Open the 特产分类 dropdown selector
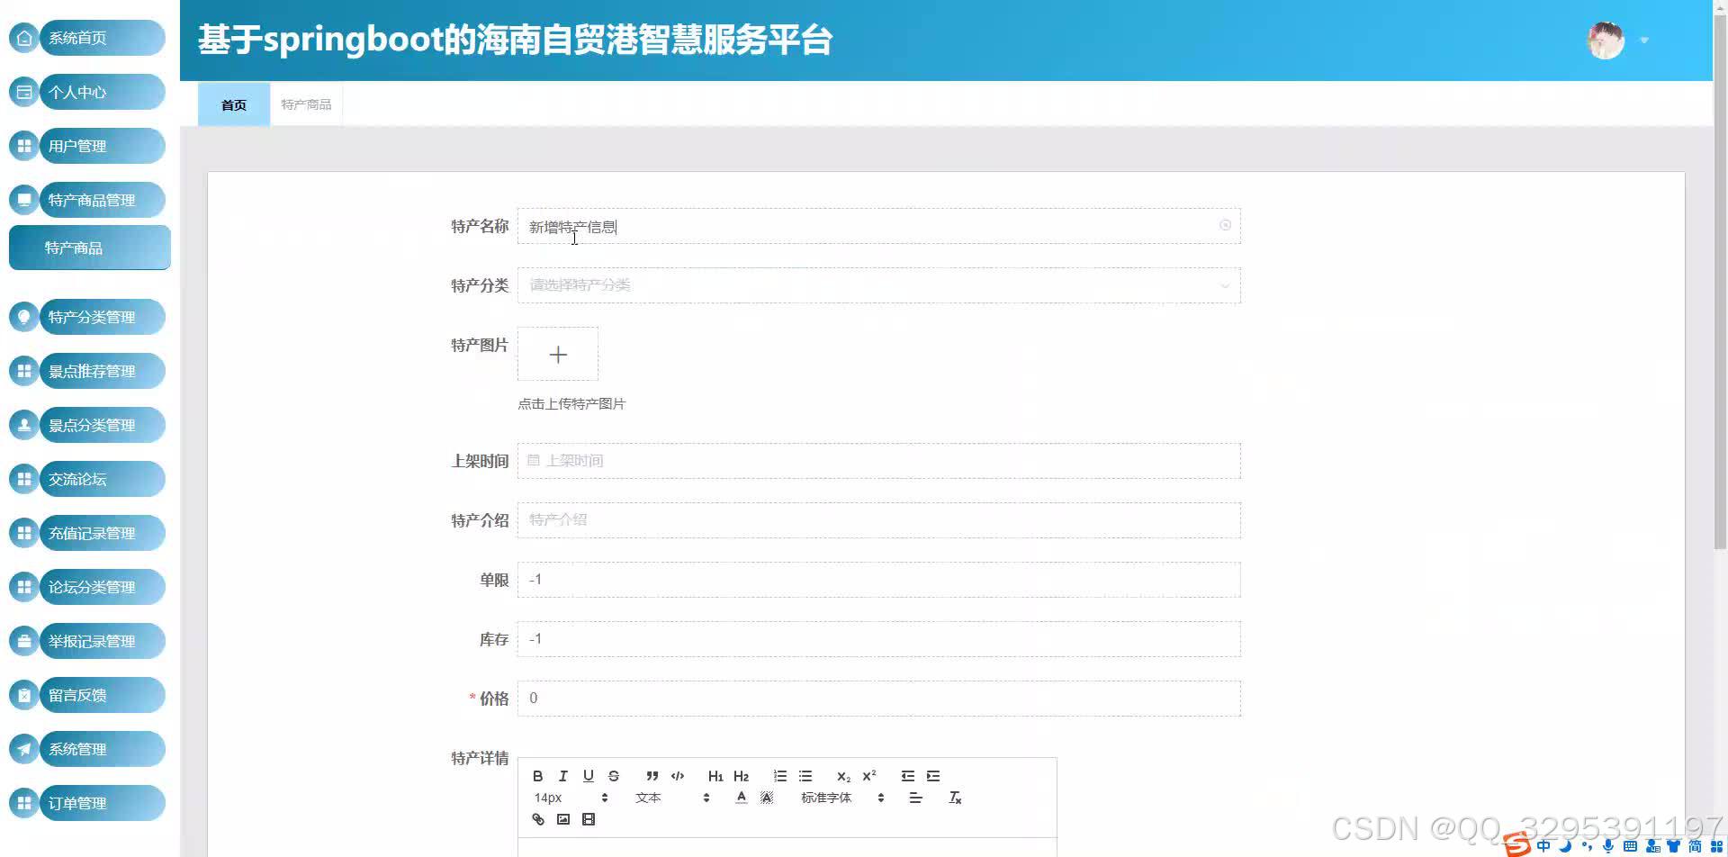Screen dimensions: 1728x857 tap(877, 284)
